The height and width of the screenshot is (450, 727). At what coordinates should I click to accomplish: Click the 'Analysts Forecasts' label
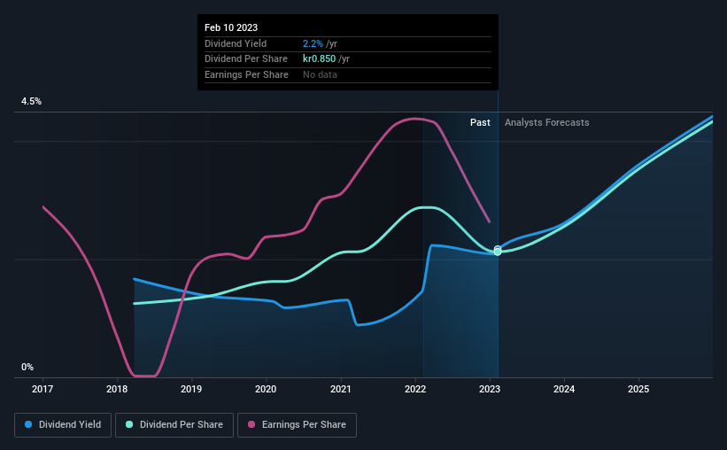pyautogui.click(x=546, y=122)
